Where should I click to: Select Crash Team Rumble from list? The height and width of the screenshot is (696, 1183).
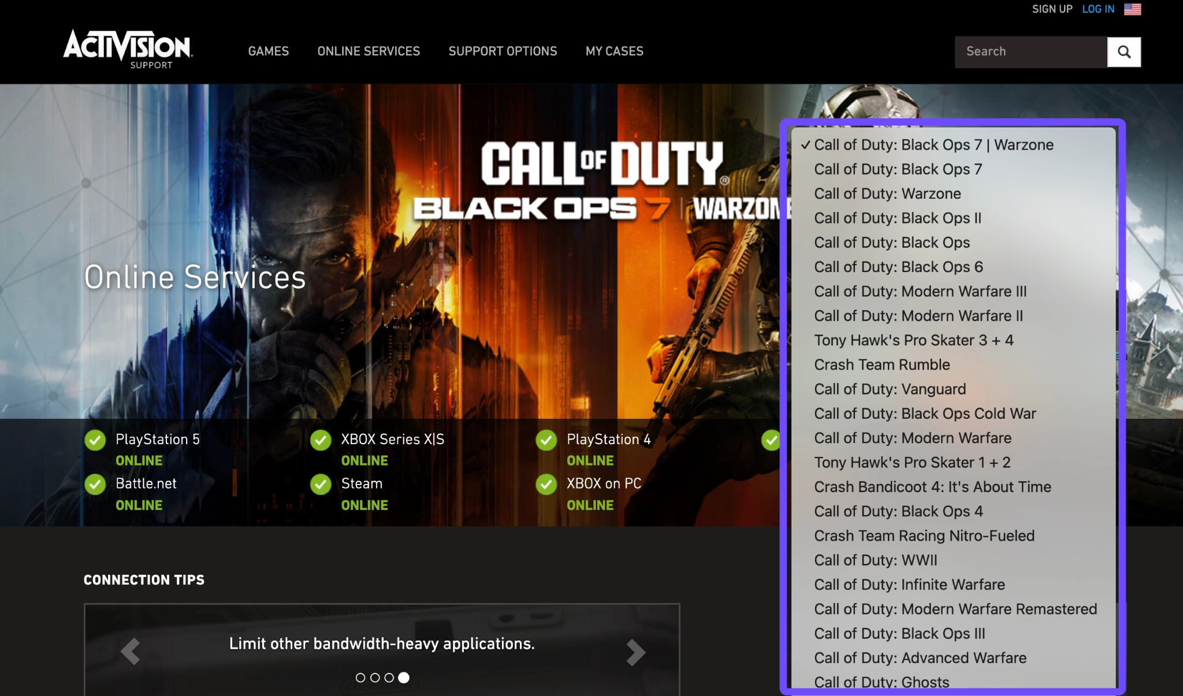(x=954, y=365)
